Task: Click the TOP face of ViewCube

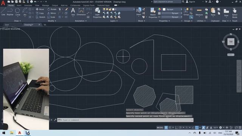Action: (231, 42)
